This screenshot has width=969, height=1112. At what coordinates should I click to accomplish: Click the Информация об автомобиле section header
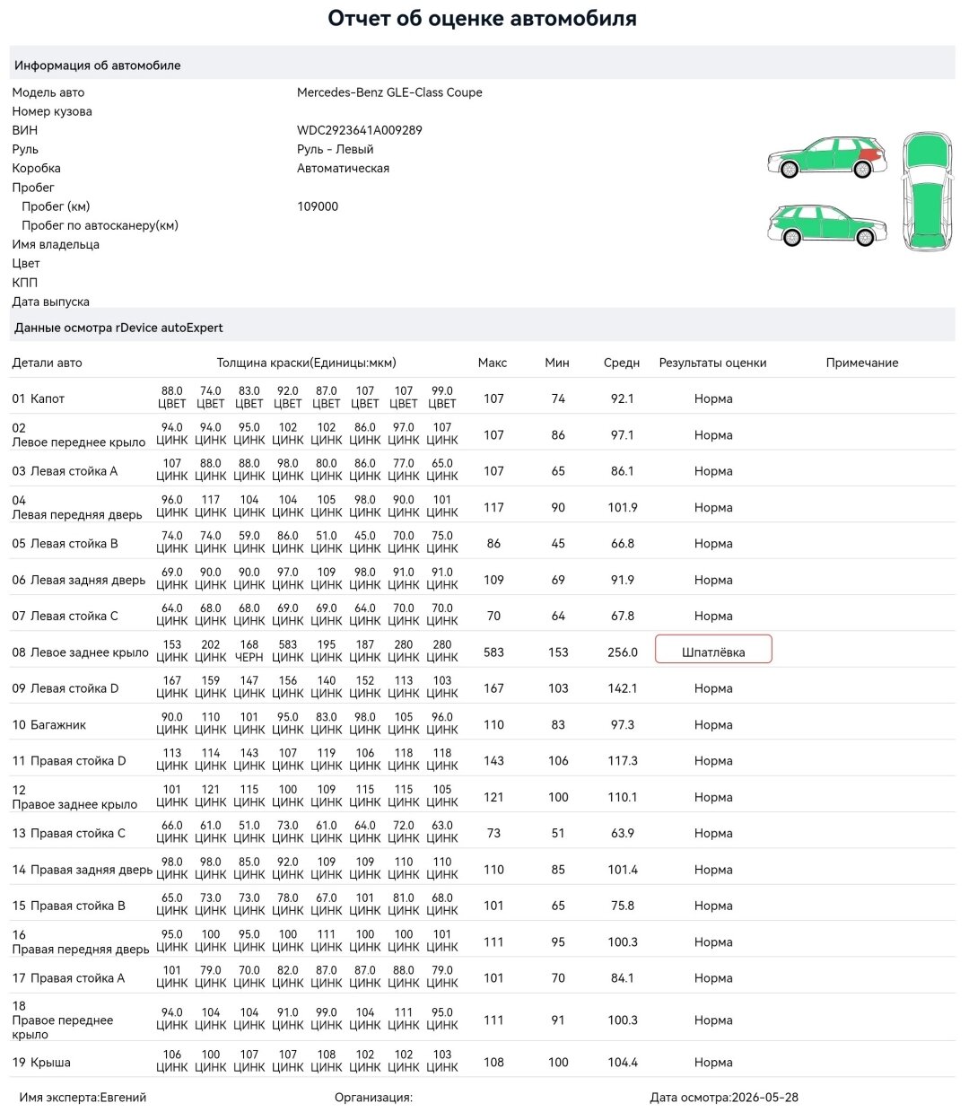pyautogui.click(x=98, y=66)
